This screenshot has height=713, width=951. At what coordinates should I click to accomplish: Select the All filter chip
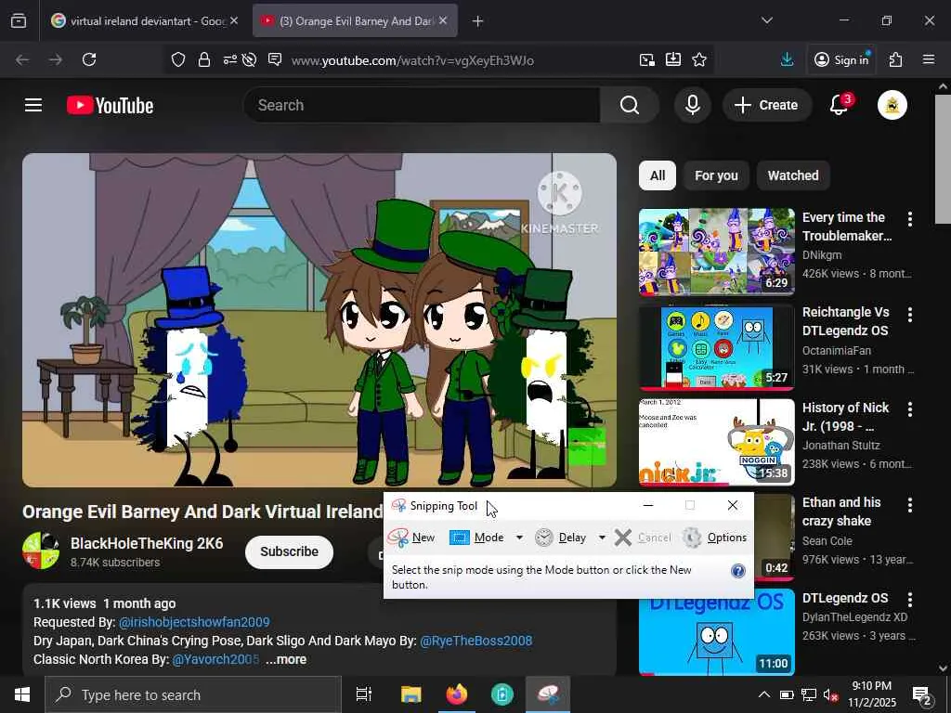coord(658,175)
